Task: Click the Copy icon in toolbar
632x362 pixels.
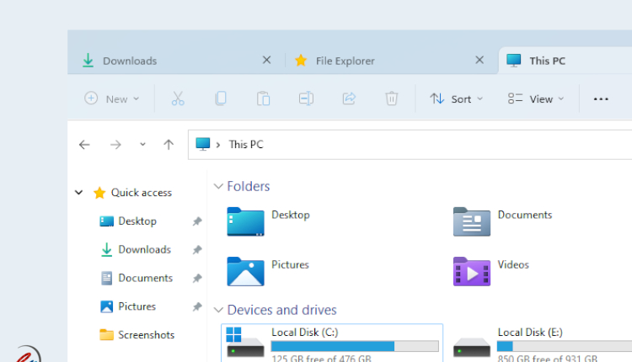Action: (221, 98)
